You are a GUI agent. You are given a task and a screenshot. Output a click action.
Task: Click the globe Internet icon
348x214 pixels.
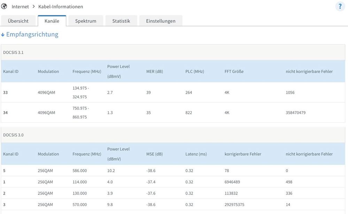pos(4,7)
